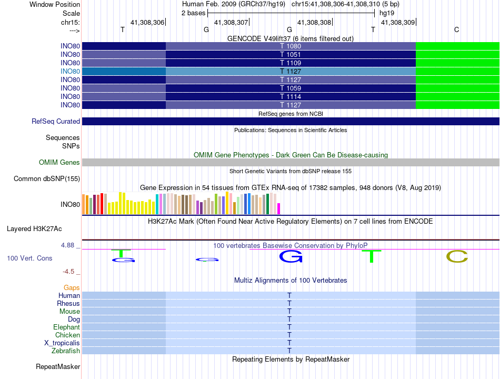Click the INO80 transcript labeled T 1080
Screen dimensions: 500x379
pos(291,46)
